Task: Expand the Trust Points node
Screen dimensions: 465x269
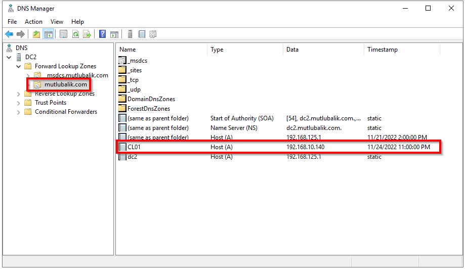Action: coord(18,103)
